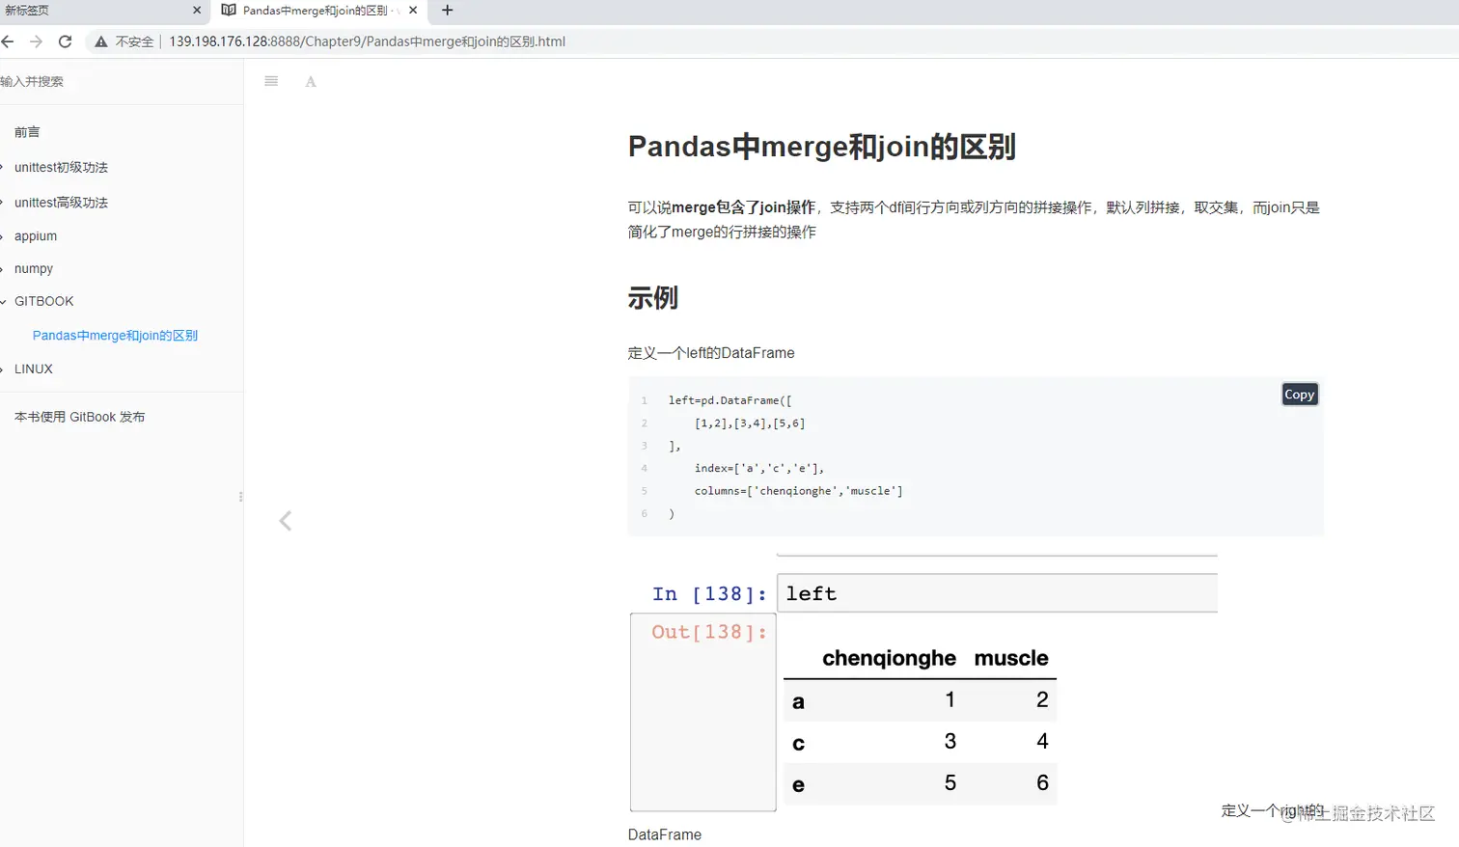Screen dimensions: 1459x847
Task: Open a new browser tab with plus icon
Action: click(x=447, y=10)
